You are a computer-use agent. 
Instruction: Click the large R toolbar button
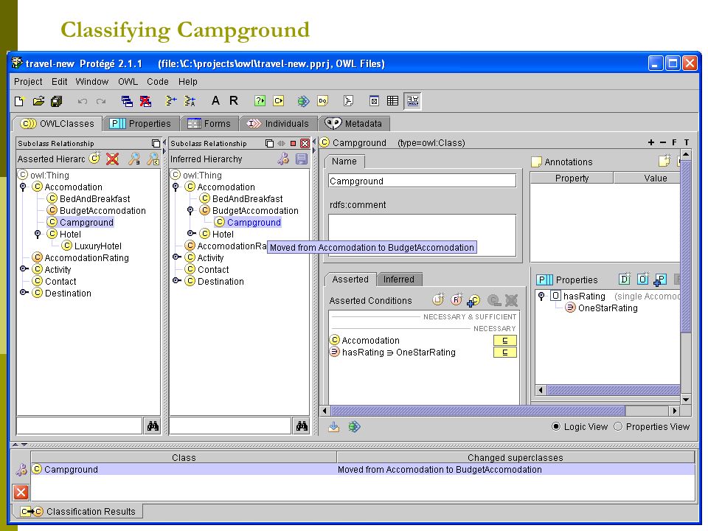234,101
